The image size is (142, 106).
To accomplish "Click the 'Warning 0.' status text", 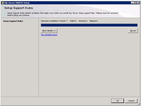I will click(83, 21).
